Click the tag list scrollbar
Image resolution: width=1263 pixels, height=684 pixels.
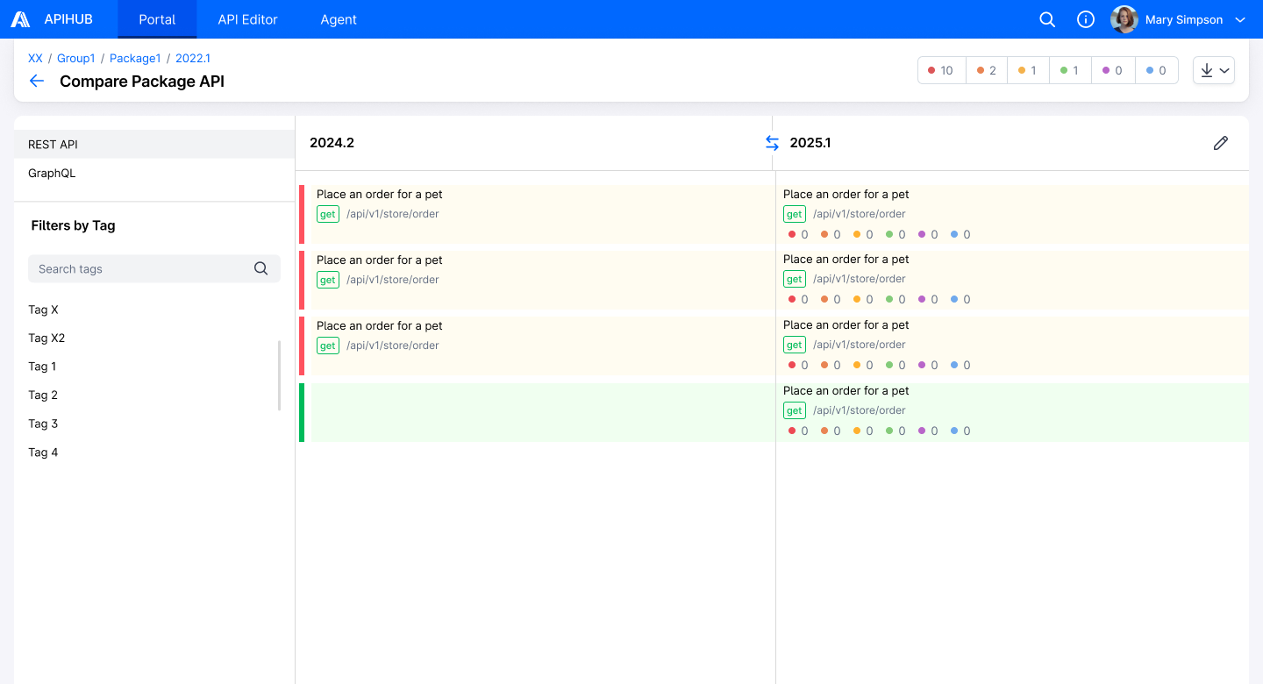(280, 375)
